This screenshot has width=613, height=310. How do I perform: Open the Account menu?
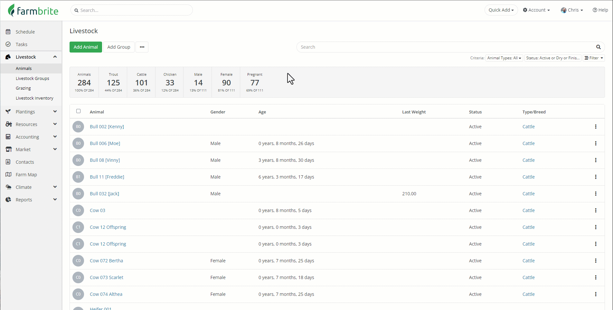(536, 10)
